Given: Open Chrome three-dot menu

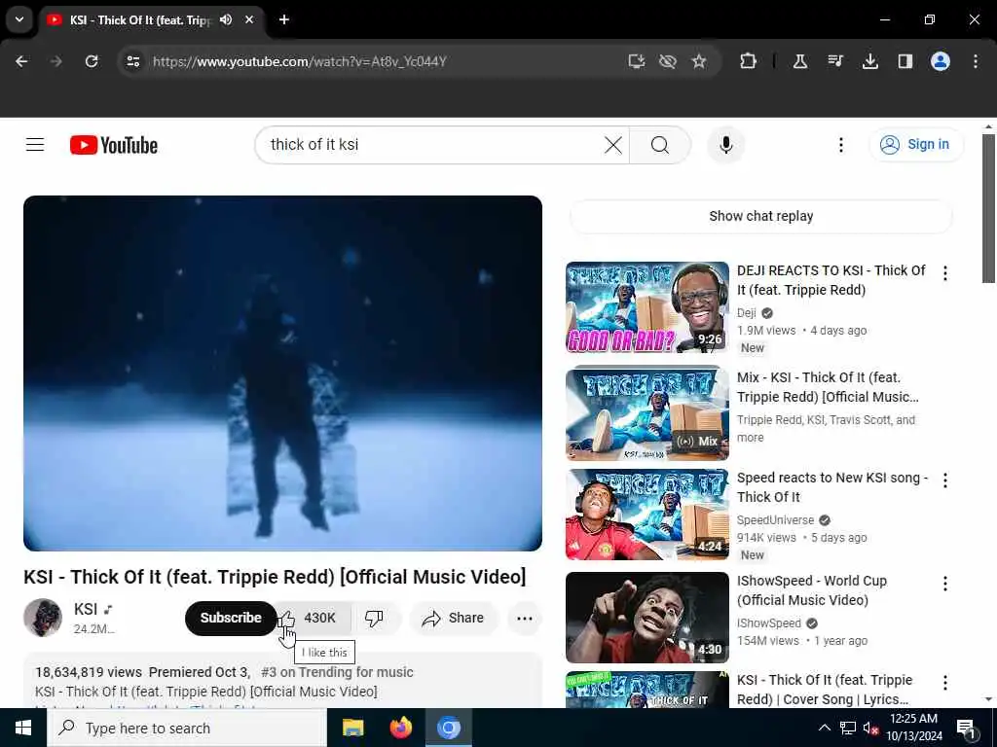Looking at the screenshot, I should (x=976, y=61).
